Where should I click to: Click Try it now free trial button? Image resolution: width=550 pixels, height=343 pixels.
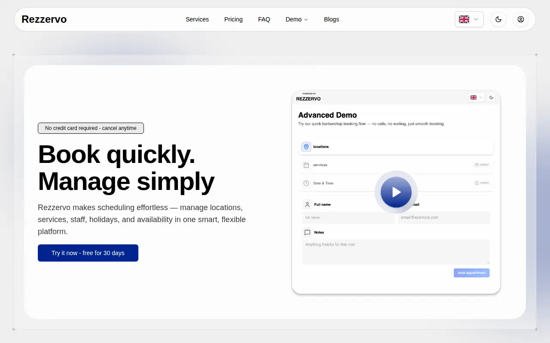click(88, 253)
